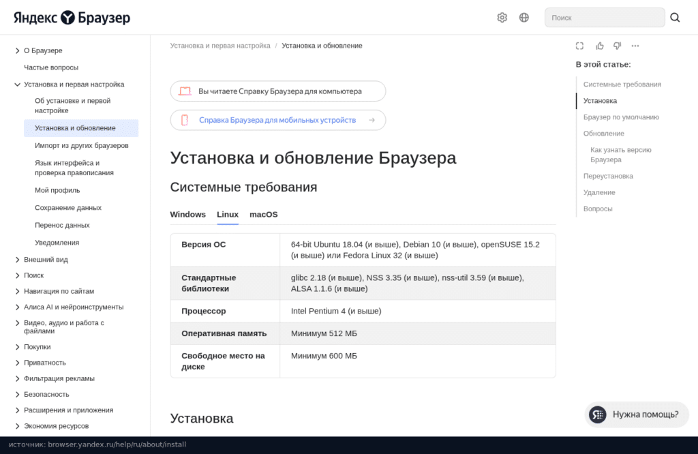
Task: Click 'Intel Pentium 4 (и выше)' cell
Action: (418, 311)
